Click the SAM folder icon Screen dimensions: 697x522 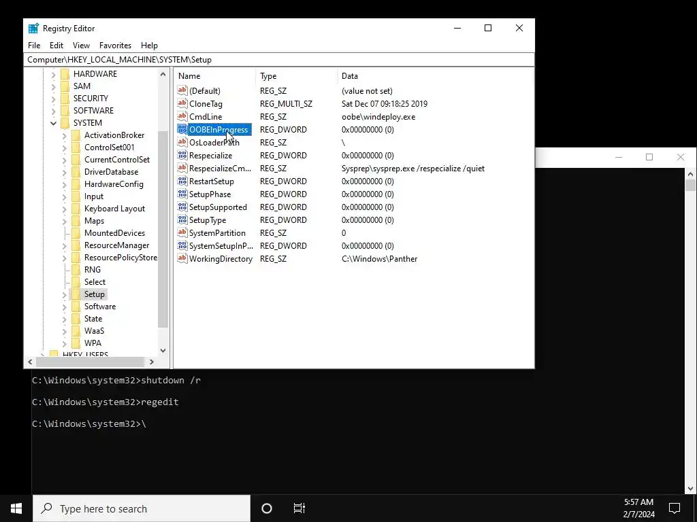65,86
